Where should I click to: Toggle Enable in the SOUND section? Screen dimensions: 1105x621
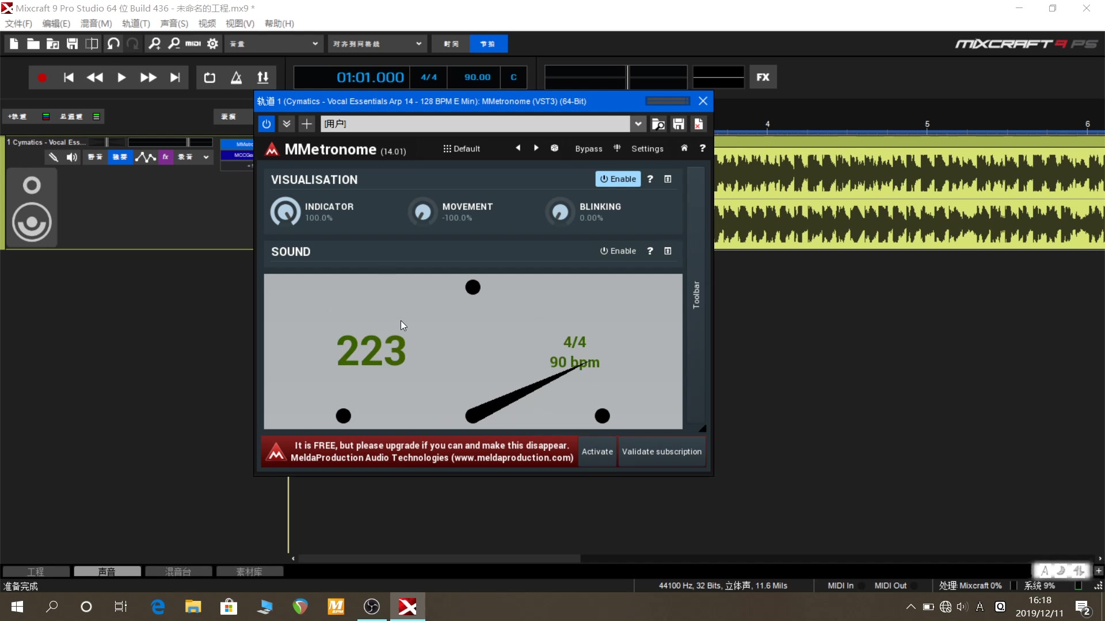tap(618, 251)
